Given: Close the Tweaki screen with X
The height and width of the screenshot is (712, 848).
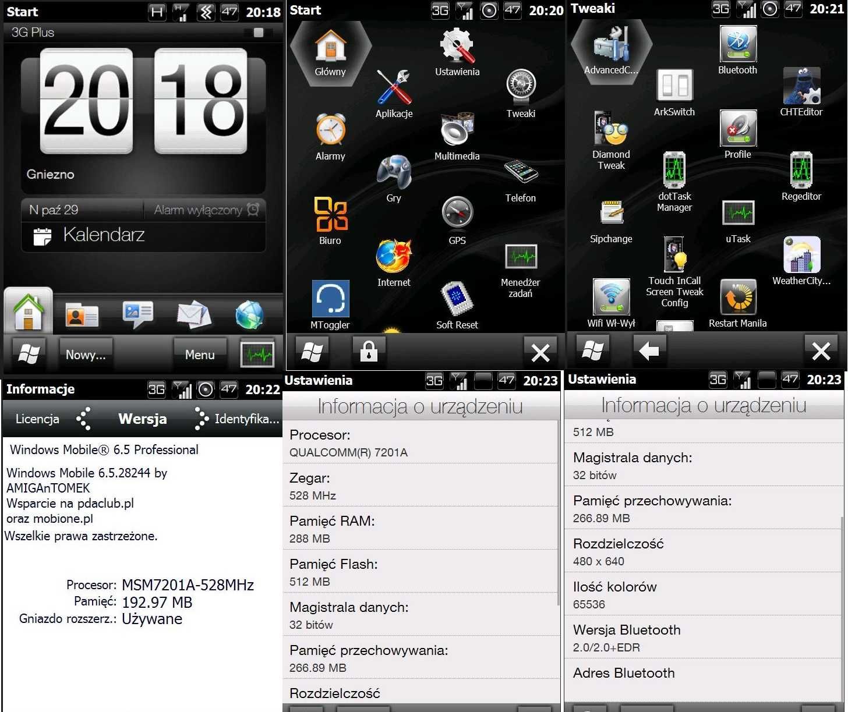Looking at the screenshot, I should pos(821,350).
